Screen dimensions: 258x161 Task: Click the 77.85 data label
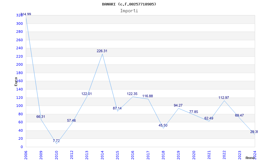194,112
